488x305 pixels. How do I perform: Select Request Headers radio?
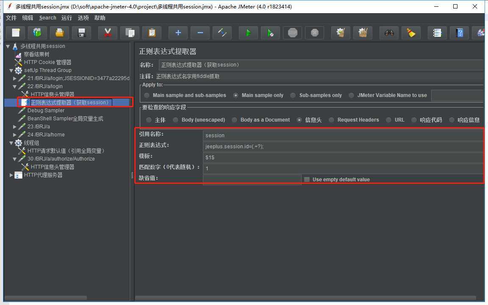[331, 120]
